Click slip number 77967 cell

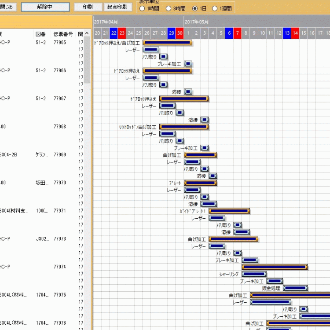point(60,99)
